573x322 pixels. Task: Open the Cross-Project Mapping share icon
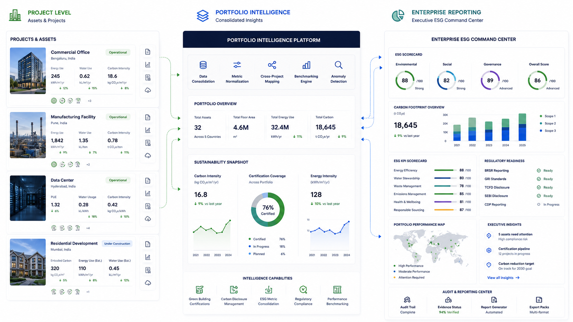272,65
